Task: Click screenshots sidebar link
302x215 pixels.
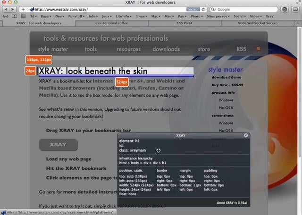Action: click(222, 116)
